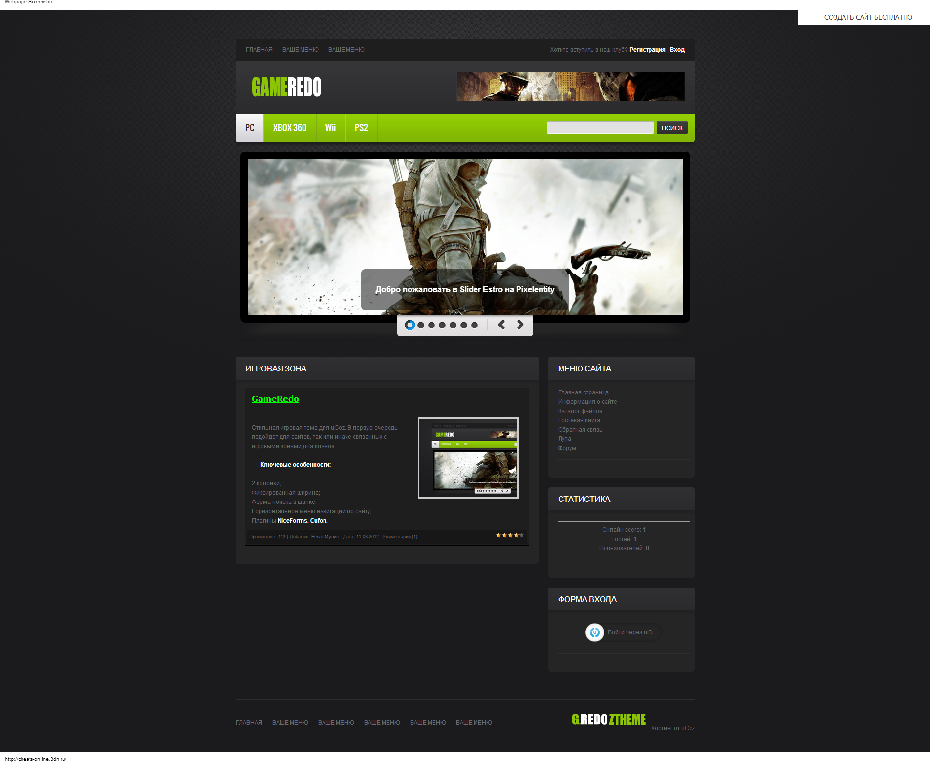The width and height of the screenshot is (930, 762).
Task: Click NiceForms plugin text
Action: (x=292, y=521)
